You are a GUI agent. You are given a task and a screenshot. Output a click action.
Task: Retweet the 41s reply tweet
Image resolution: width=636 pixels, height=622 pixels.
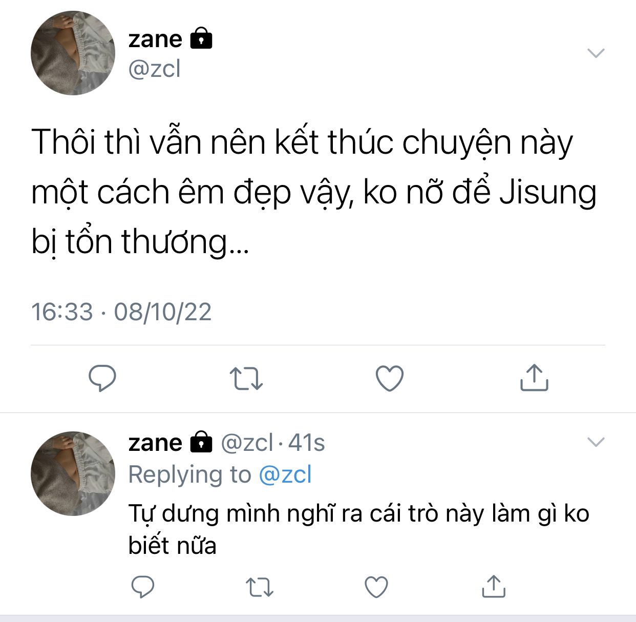point(260,587)
